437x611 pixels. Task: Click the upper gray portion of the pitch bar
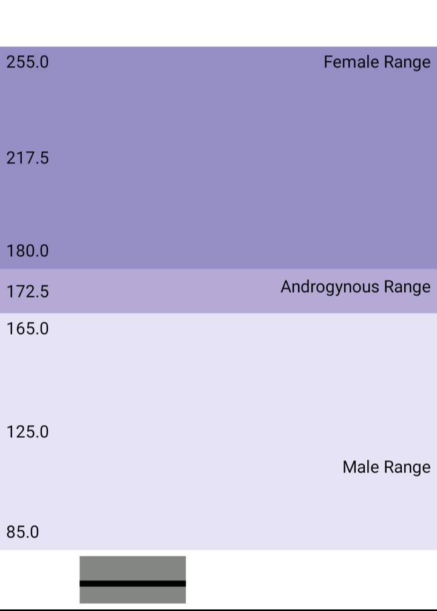tap(133, 568)
